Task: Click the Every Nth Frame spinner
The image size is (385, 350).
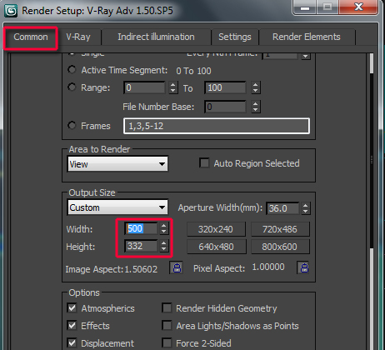Action: [306, 56]
